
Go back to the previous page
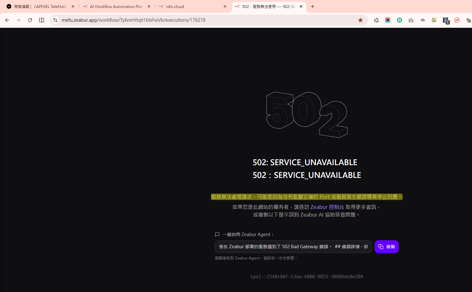pos(7,20)
